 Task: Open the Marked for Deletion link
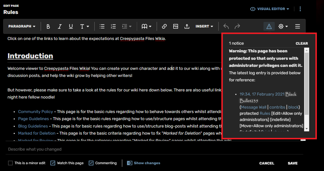coord(37,133)
